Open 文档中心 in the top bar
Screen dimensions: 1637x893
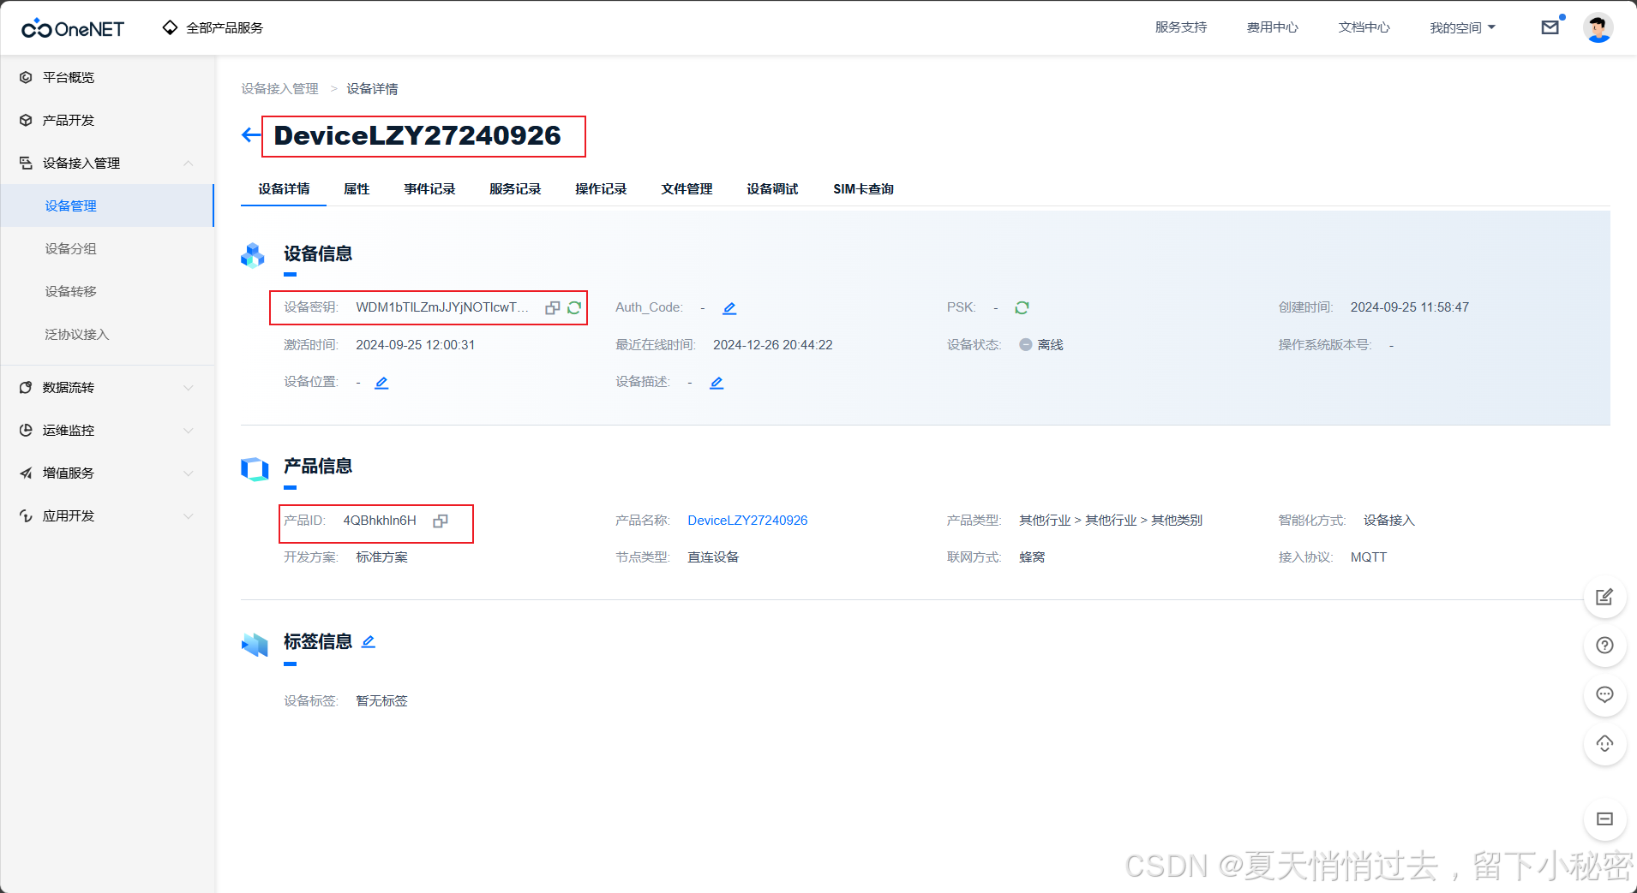click(x=1364, y=27)
